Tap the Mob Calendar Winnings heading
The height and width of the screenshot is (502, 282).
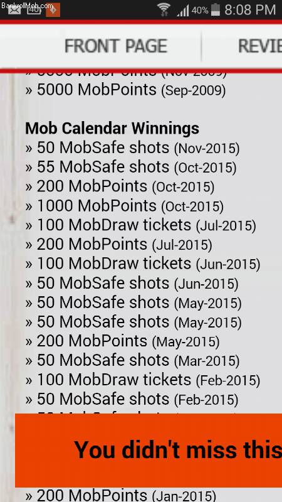pyautogui.click(x=112, y=129)
